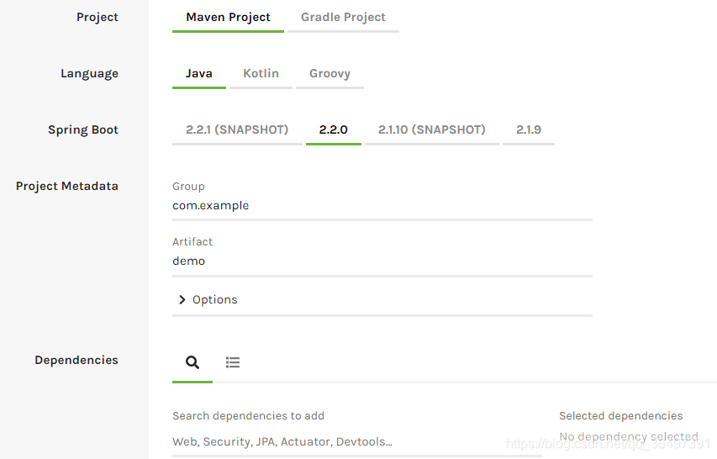
Task: Click the 'Selected dependencies' heading
Action: coord(620,416)
